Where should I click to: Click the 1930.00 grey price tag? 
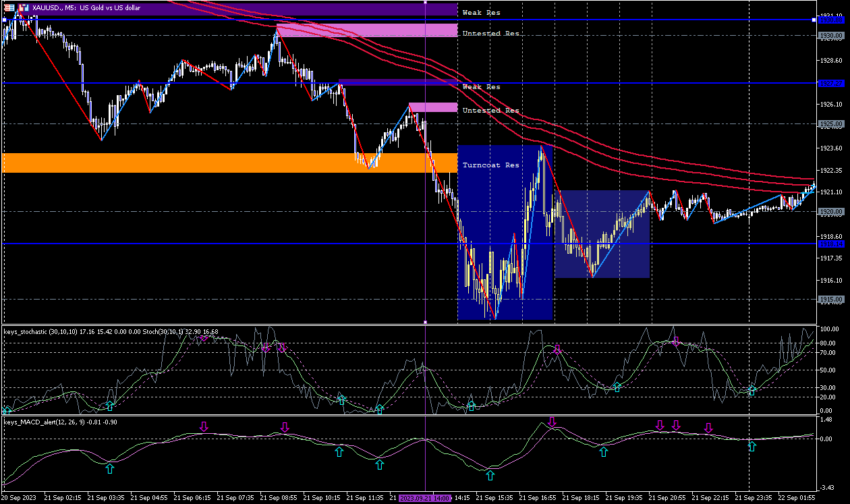click(x=831, y=36)
